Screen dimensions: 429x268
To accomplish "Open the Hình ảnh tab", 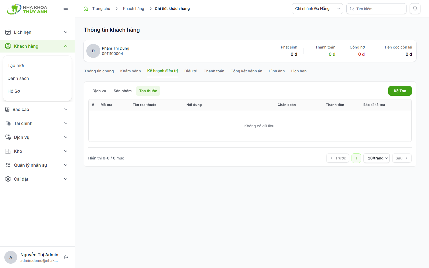I will [x=277, y=71].
